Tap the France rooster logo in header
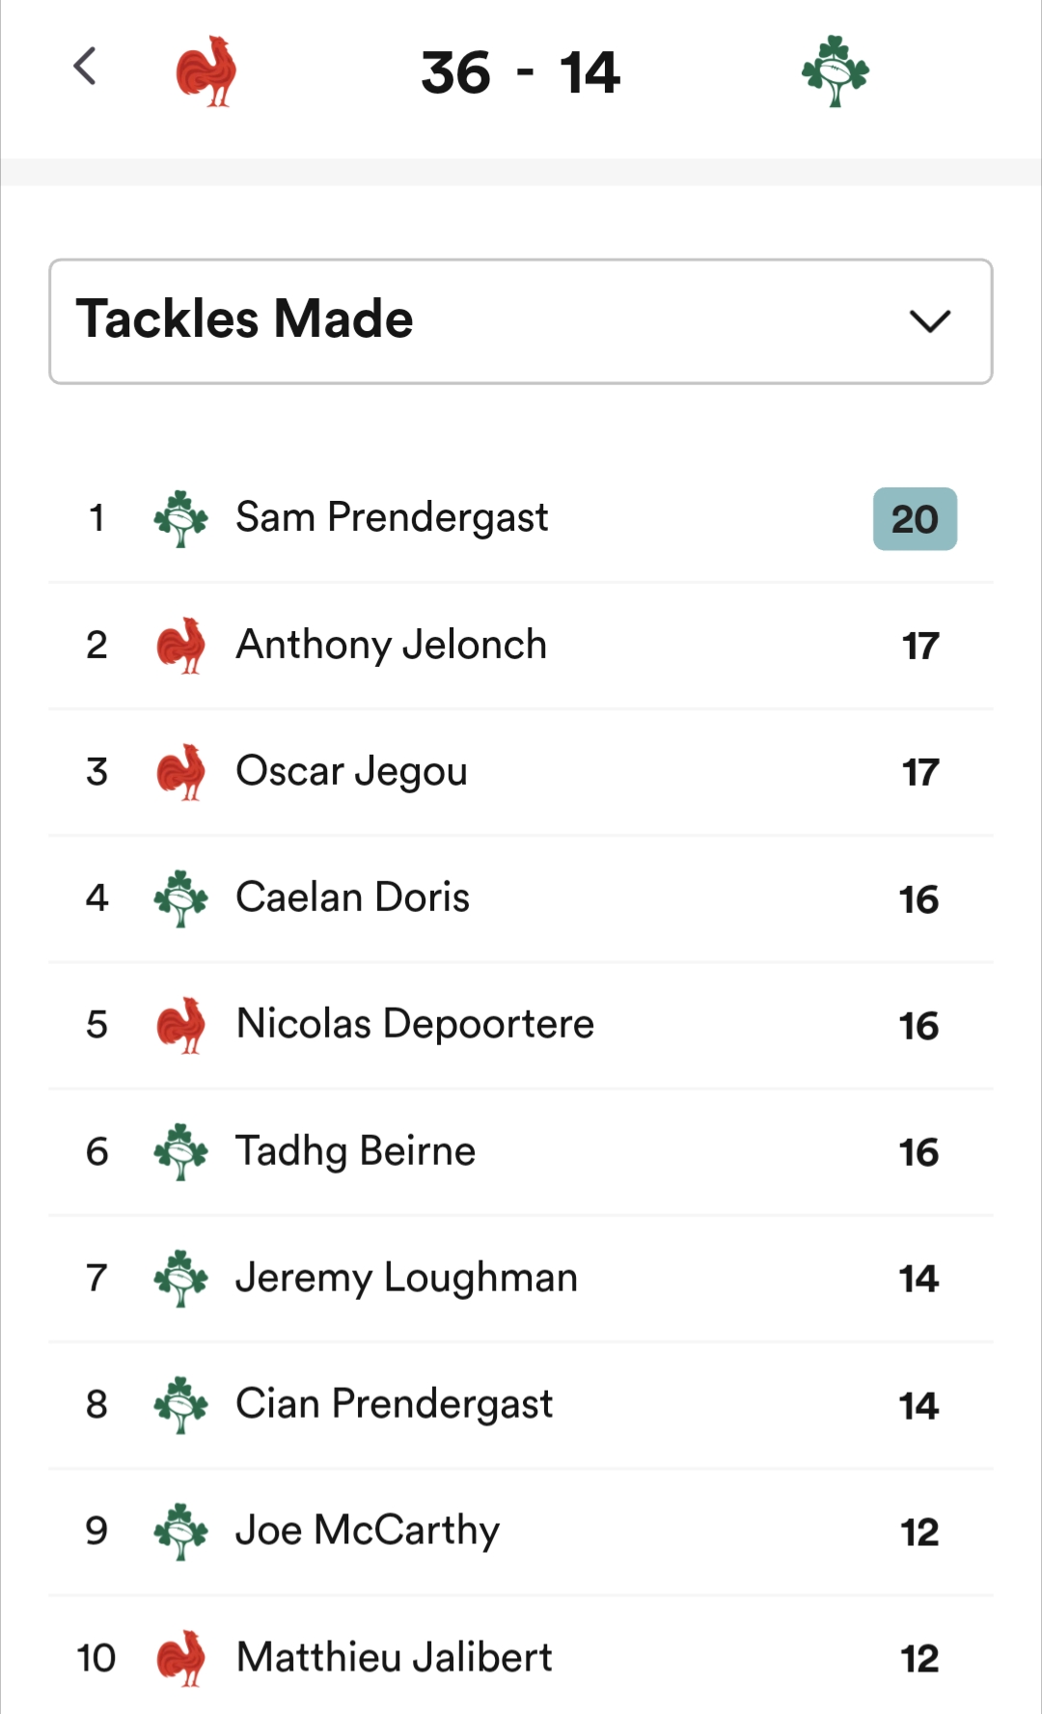 click(x=206, y=71)
